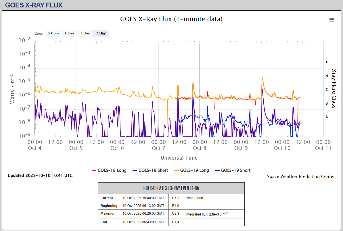Set zoom range to 6 Hour
This screenshot has width=343, height=231.
point(53,33)
